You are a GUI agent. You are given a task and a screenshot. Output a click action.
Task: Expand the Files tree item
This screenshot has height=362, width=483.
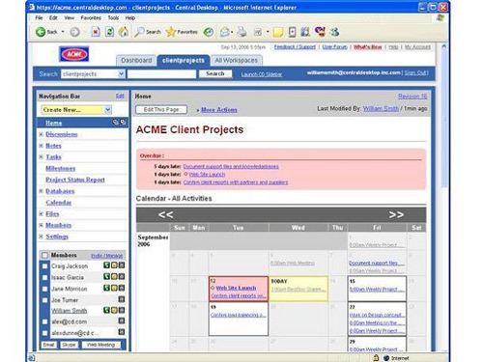(x=41, y=213)
